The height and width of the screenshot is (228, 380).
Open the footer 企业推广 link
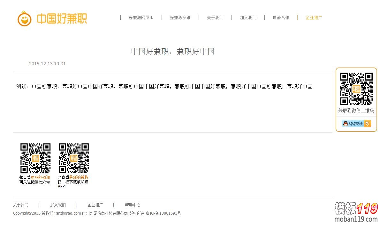(x=95, y=205)
